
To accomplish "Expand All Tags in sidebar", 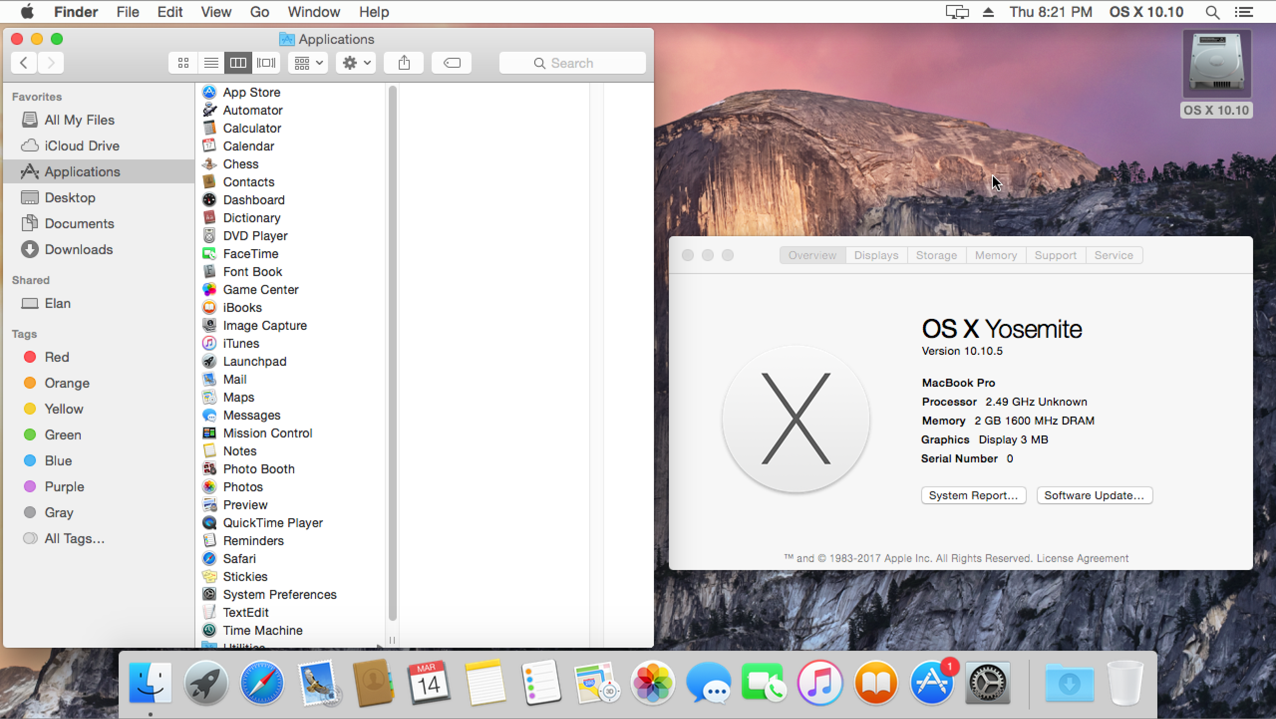I will click(74, 539).
